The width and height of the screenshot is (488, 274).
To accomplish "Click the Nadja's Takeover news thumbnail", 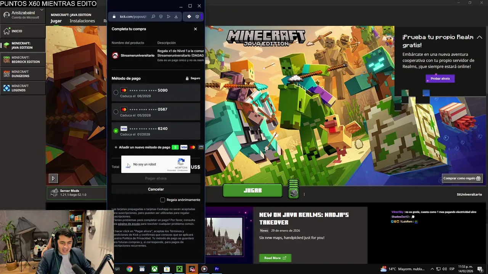I will pos(224,236).
